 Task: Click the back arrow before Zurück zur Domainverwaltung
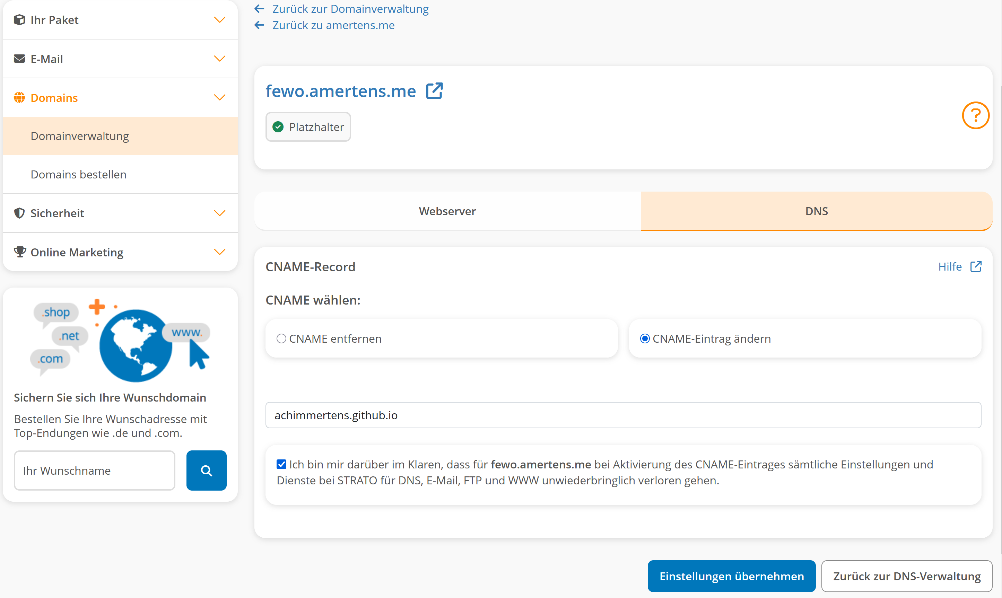tap(260, 8)
